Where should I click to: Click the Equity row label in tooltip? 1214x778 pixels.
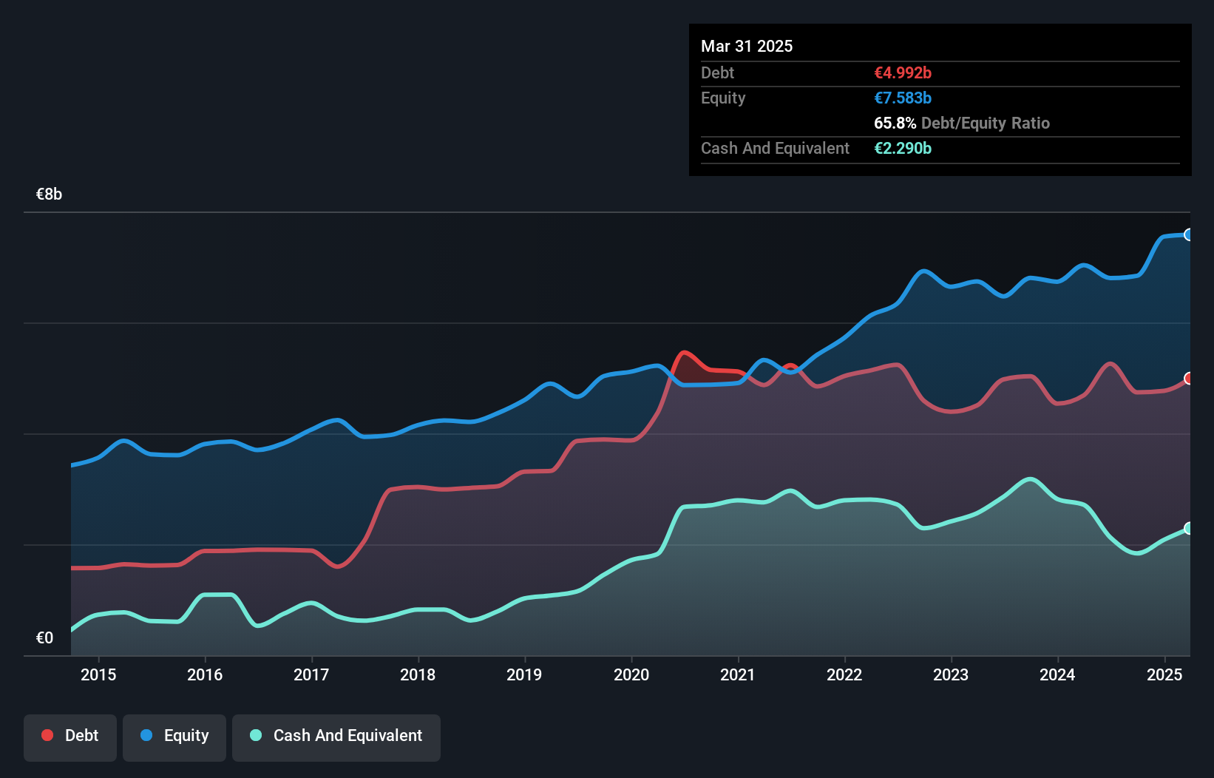point(723,98)
